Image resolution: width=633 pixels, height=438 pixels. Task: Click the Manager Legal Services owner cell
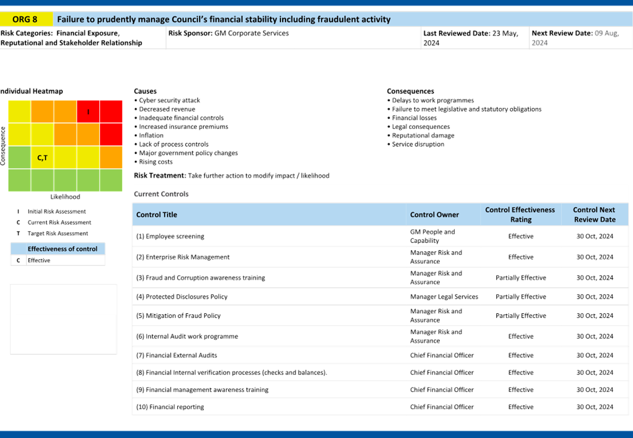tap(443, 296)
